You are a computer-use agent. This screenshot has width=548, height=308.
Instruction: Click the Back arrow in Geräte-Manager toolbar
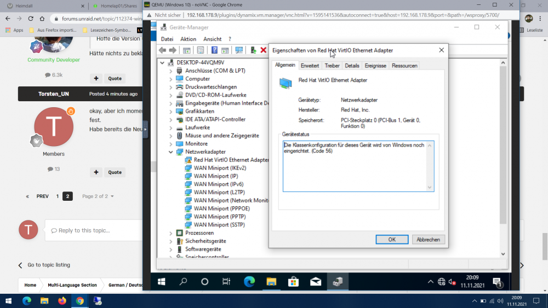[x=162, y=50]
